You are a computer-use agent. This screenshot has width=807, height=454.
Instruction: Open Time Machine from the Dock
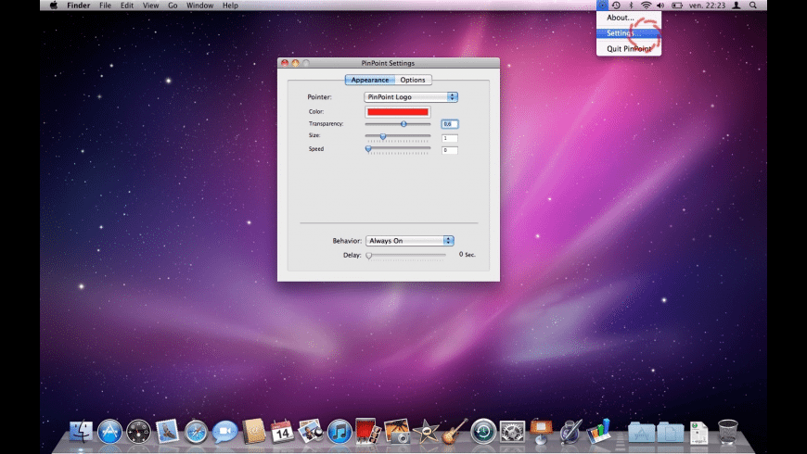point(483,432)
